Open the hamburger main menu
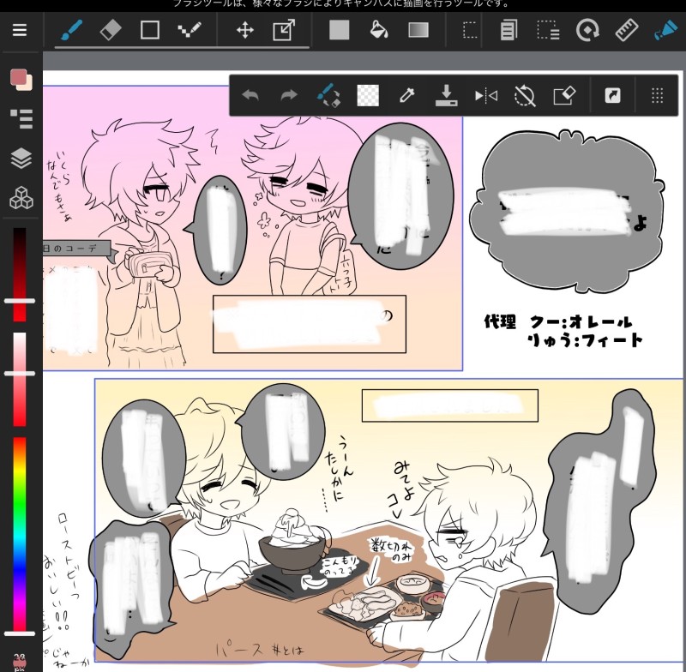 pyautogui.click(x=20, y=30)
